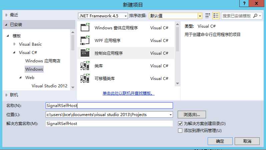Expand the 联机 section

tap(6, 95)
